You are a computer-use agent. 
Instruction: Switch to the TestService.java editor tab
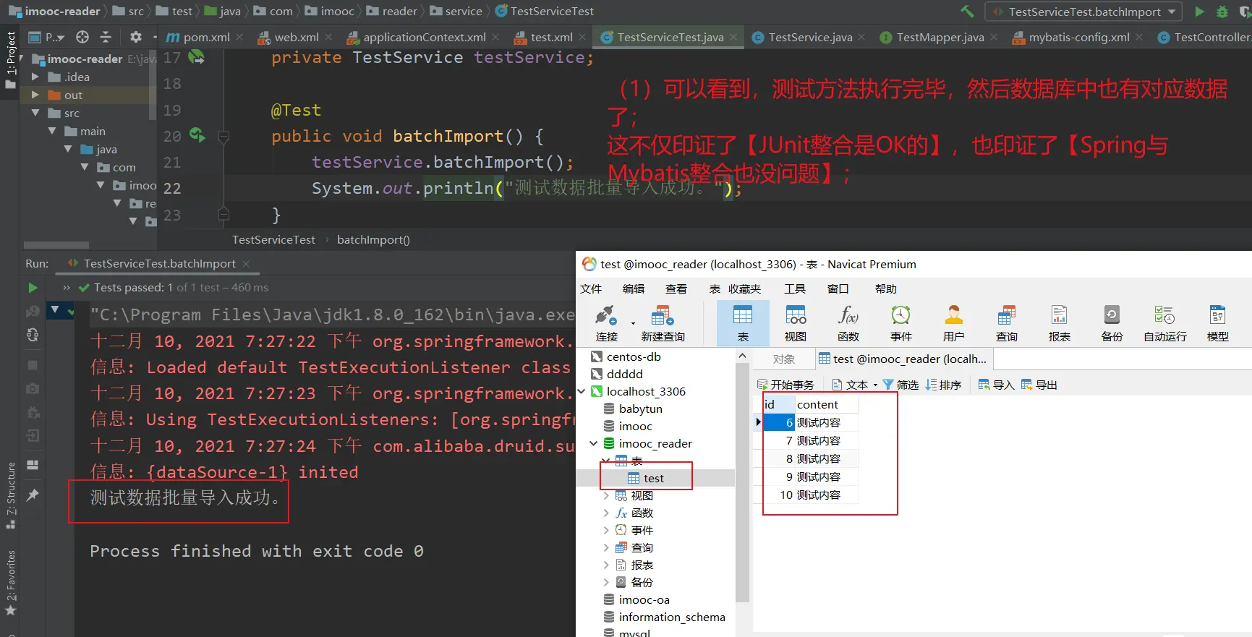coord(809,37)
